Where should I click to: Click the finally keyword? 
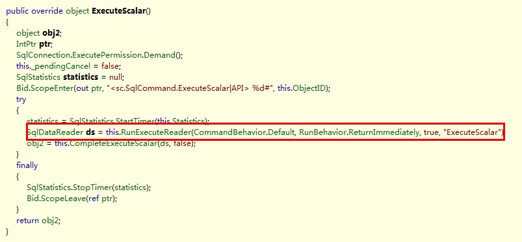27,165
